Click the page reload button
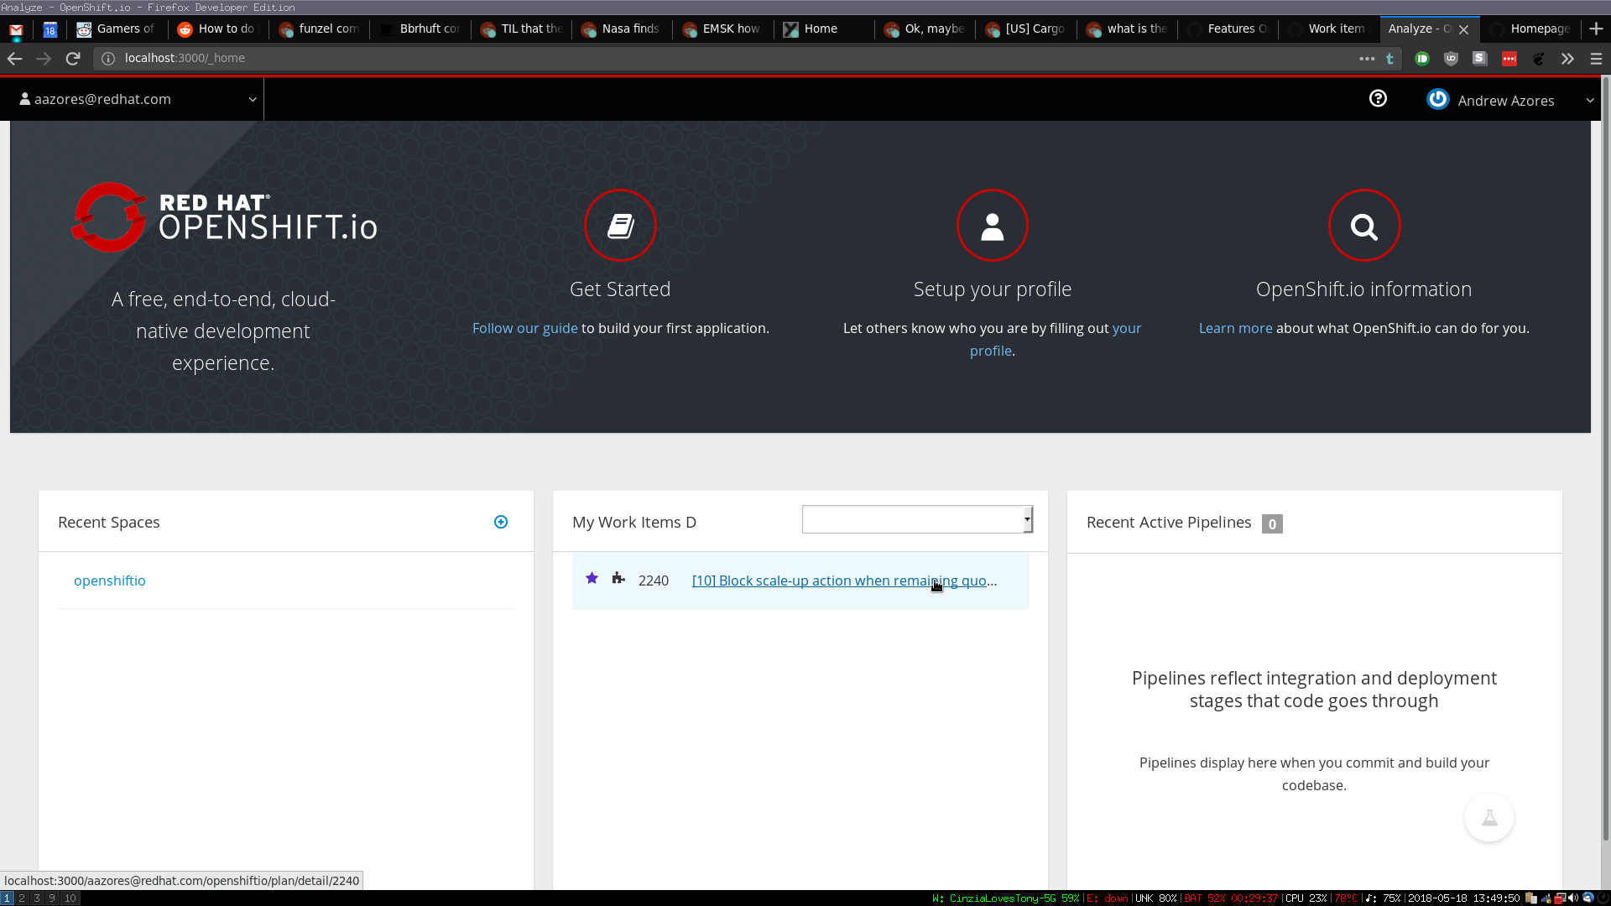This screenshot has height=906, width=1611. click(x=73, y=59)
